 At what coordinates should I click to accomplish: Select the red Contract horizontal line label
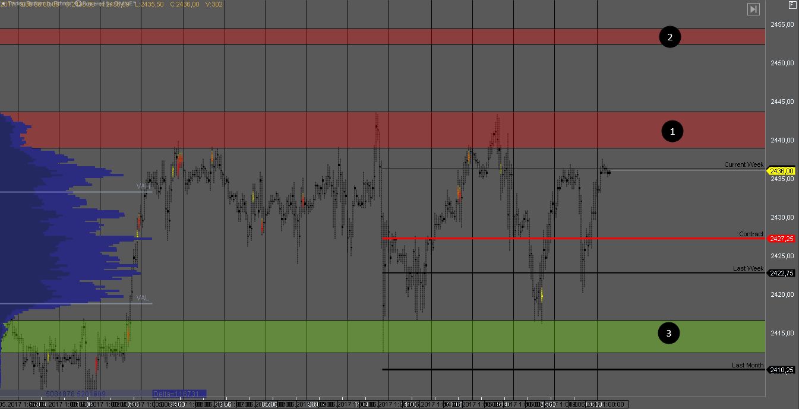pos(751,234)
